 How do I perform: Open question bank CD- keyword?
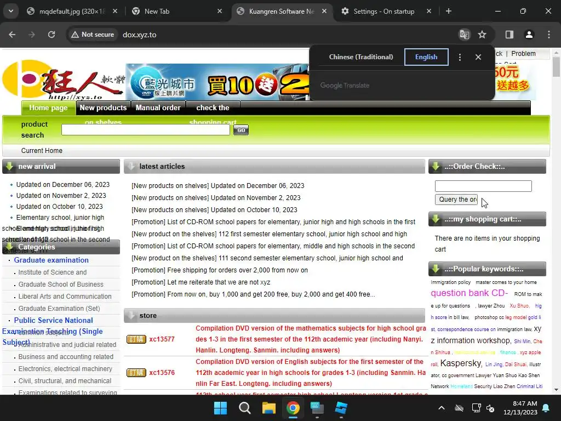pyautogui.click(x=469, y=293)
